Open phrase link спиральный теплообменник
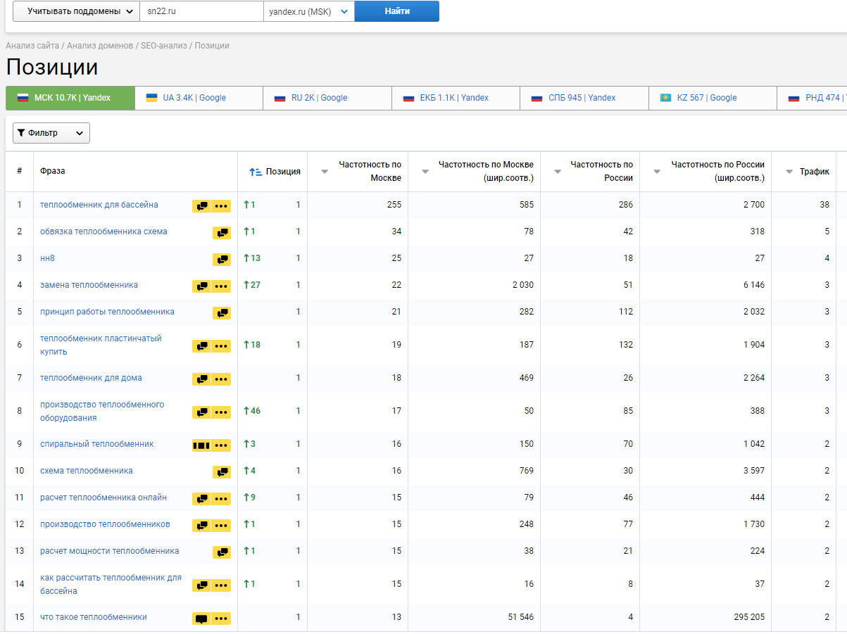Viewport: 847px width, 634px height. 96,444
